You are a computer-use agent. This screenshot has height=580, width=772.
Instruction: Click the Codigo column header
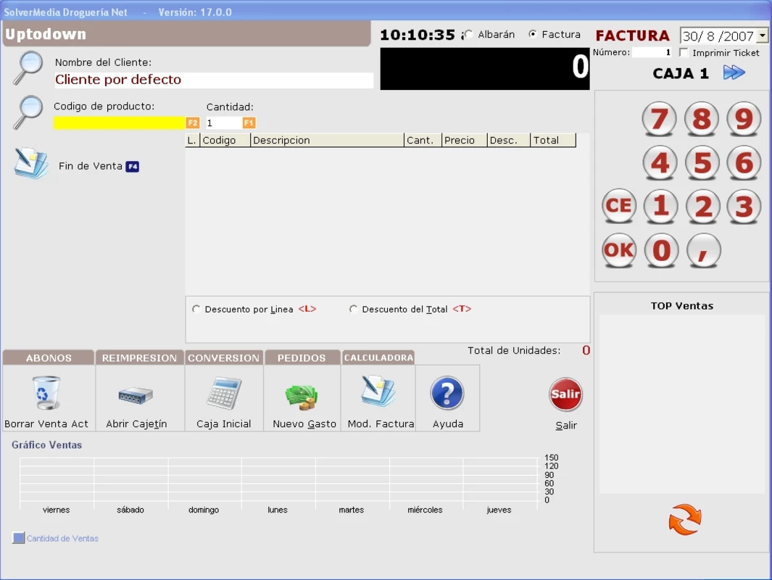click(x=225, y=141)
